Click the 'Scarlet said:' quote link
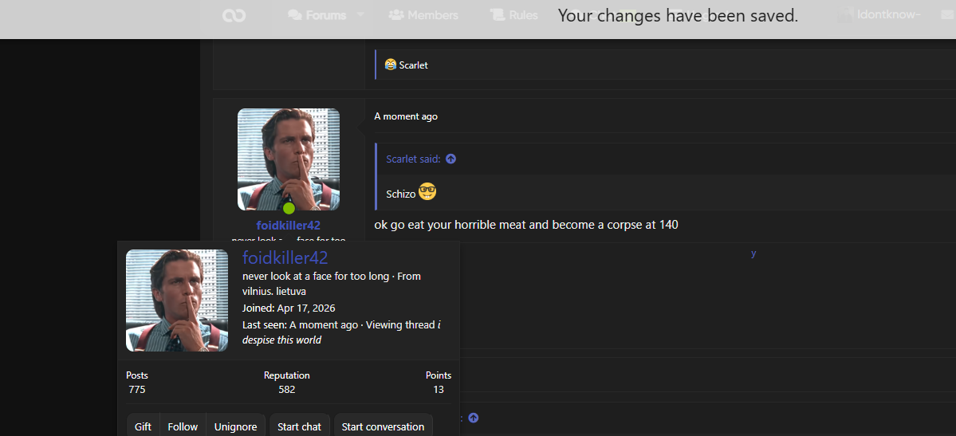Image resolution: width=956 pixels, height=436 pixels. click(x=413, y=159)
